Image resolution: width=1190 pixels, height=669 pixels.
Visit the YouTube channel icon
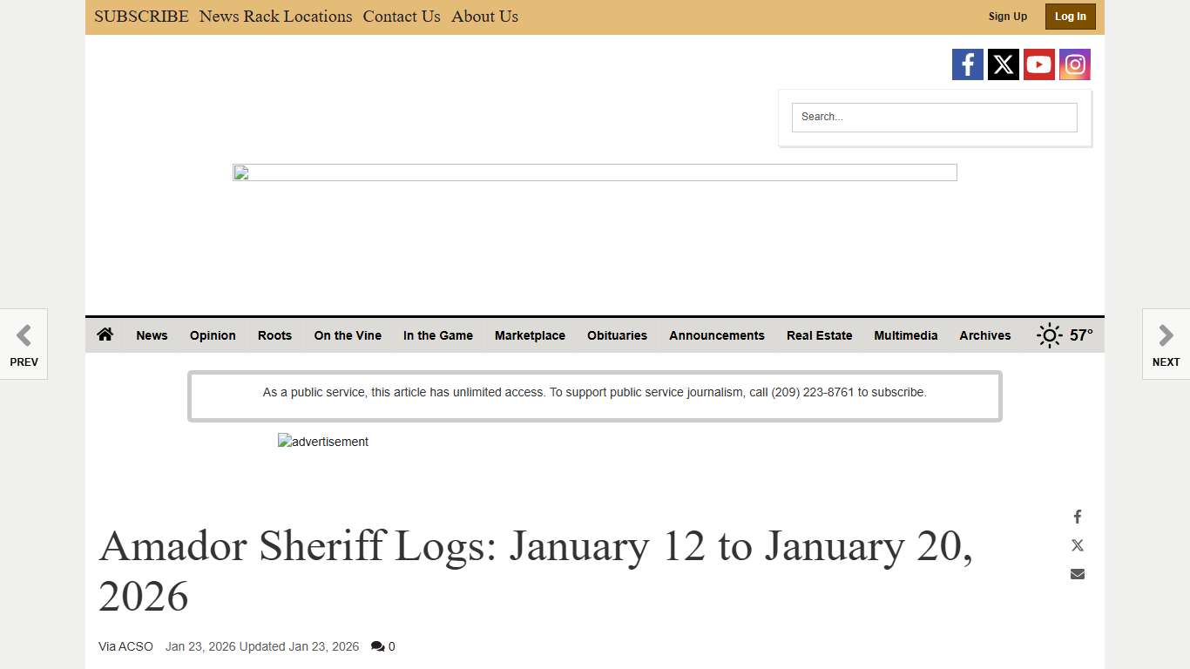1038,64
